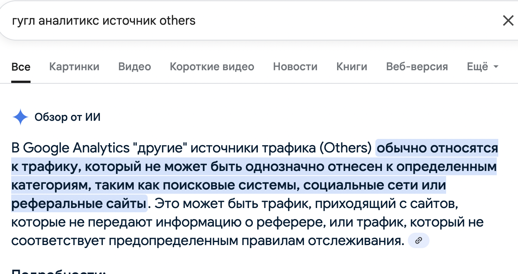
Task: Open the Короткие видео tab
Action: point(212,67)
